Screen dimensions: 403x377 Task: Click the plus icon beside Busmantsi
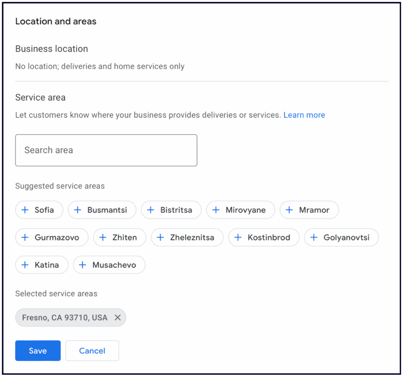coord(78,210)
